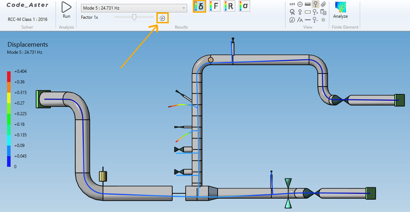Show displacements results (δ icon)
Image resolution: width=410 pixels, height=212 pixels.
(200, 6)
